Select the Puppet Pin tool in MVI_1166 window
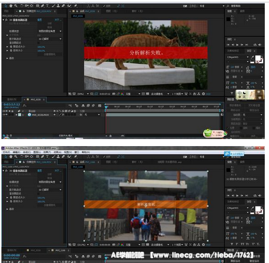Image resolution: width=269 pixels, height=263 pixels. tap(76, 156)
